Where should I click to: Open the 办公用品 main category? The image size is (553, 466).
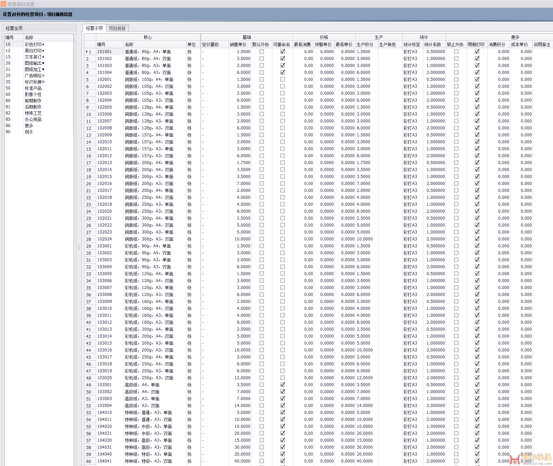33,119
